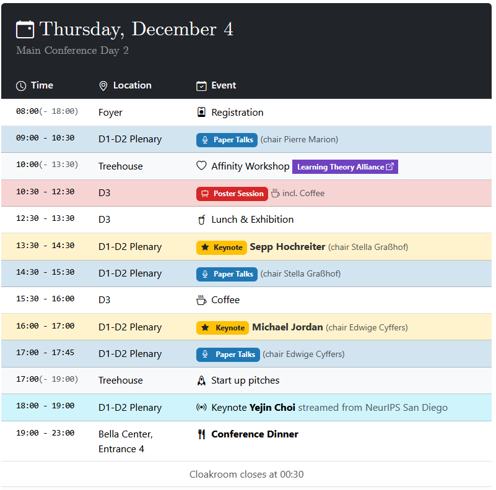Click the Keynote badge for Sepp Hochreiter

pyautogui.click(x=222, y=247)
